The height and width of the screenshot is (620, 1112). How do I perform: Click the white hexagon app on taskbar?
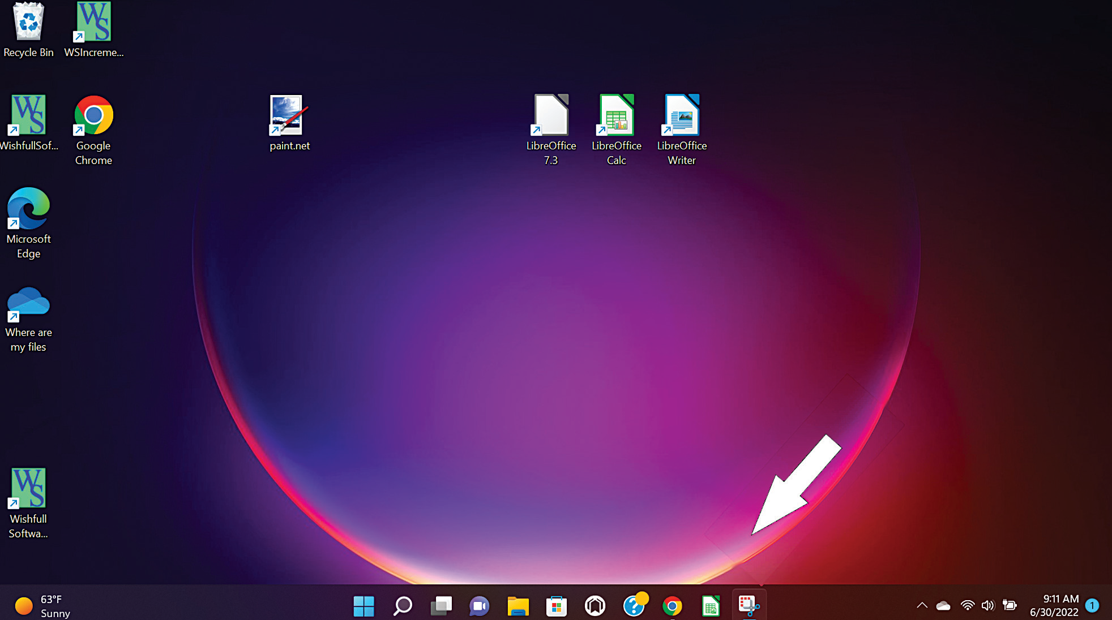595,606
